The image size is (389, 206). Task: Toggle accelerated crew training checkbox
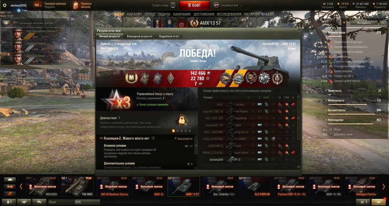17,23
